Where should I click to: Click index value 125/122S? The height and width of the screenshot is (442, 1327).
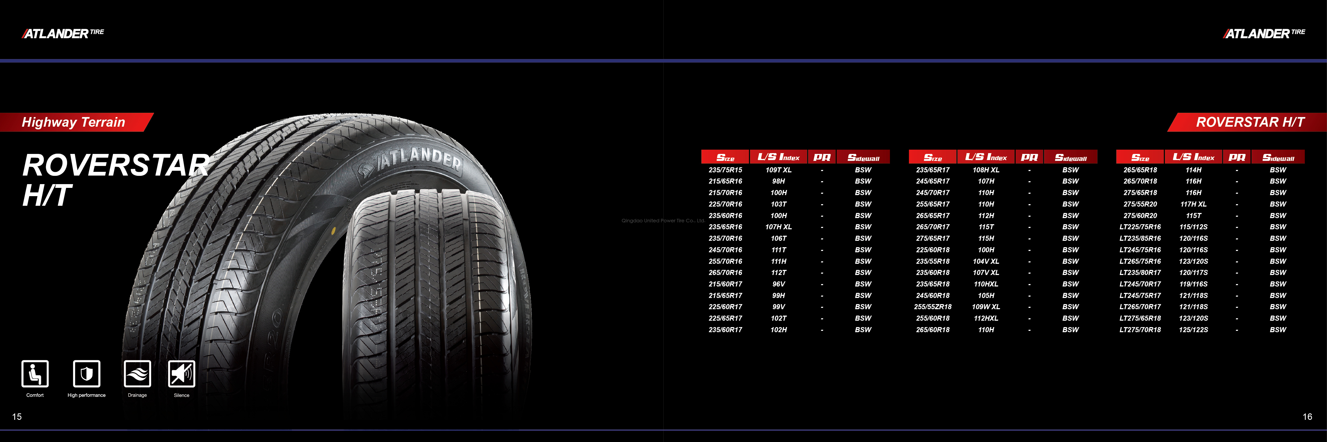[x=1194, y=330]
